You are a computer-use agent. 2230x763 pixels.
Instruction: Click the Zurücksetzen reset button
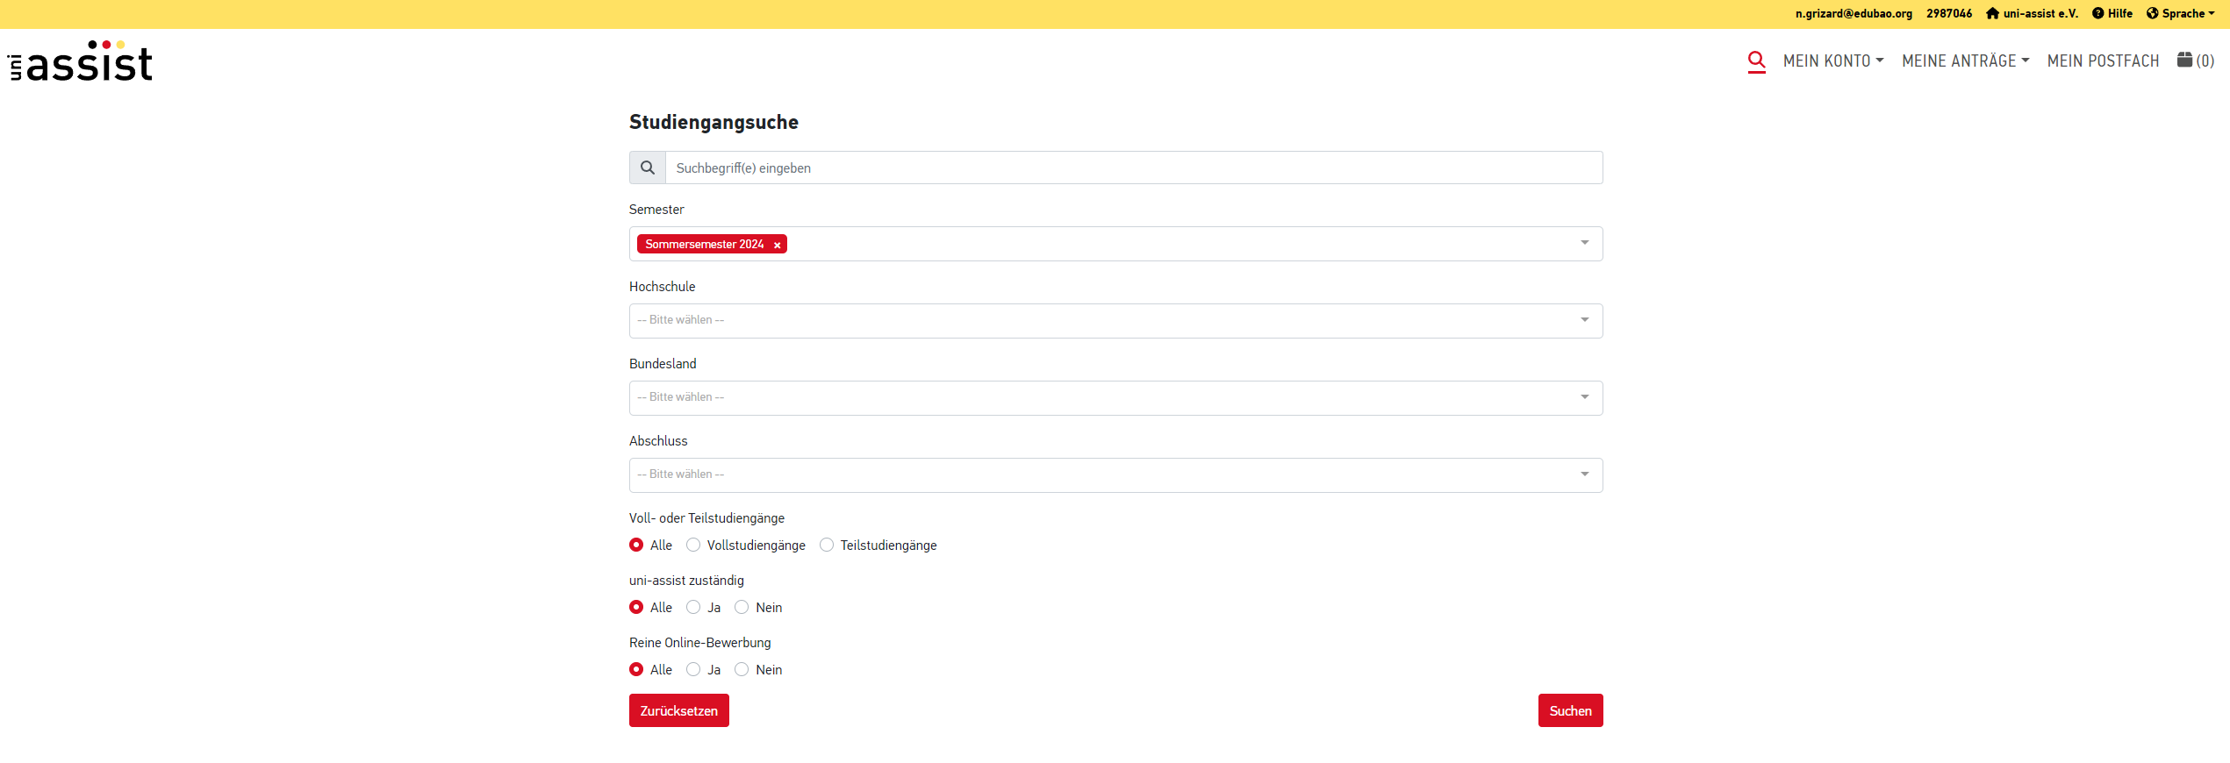678,710
